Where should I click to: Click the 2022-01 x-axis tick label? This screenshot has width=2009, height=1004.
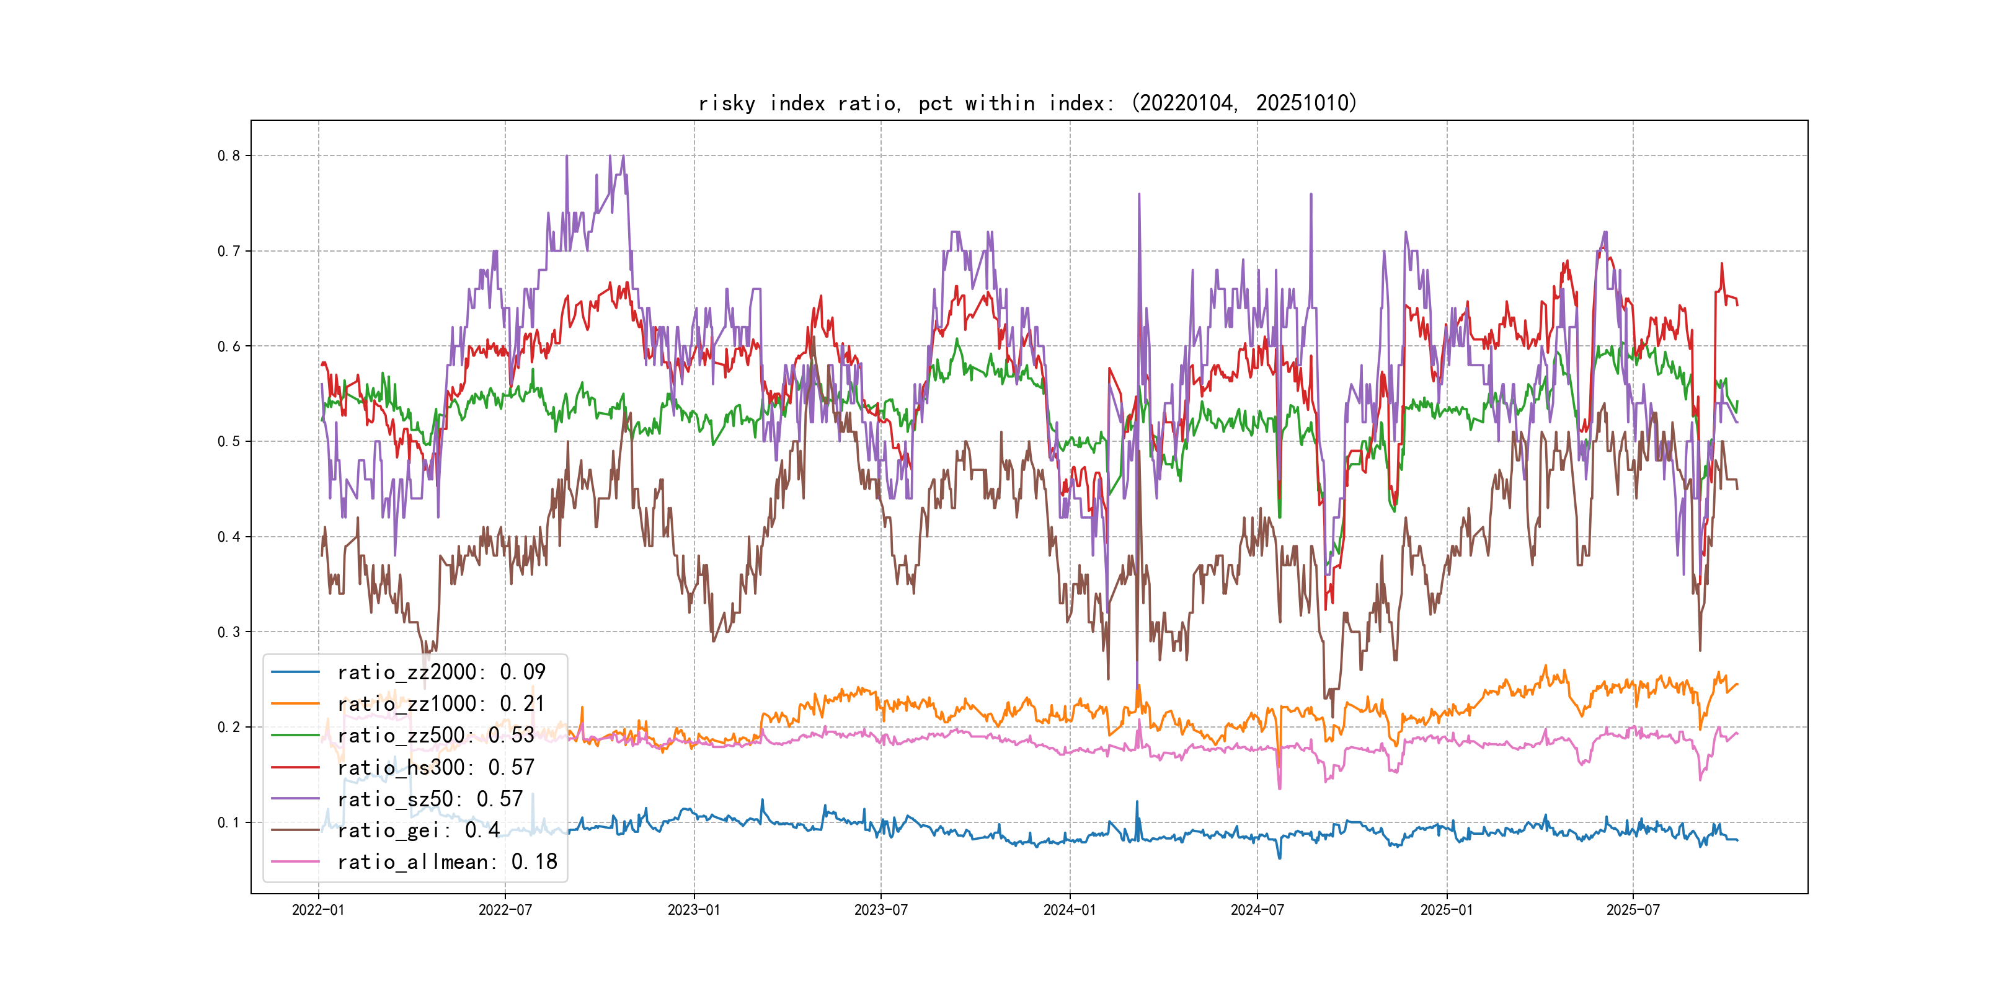(x=317, y=910)
